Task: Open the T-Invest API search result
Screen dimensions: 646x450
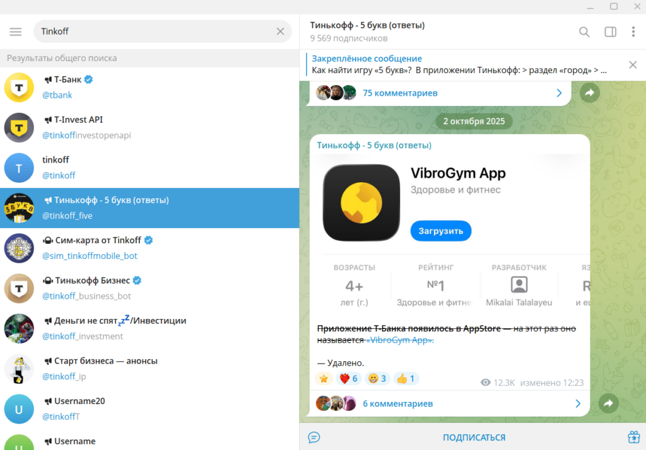Action: pyautogui.click(x=150, y=128)
